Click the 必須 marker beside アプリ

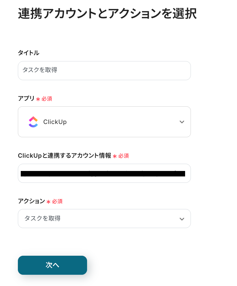point(47,99)
